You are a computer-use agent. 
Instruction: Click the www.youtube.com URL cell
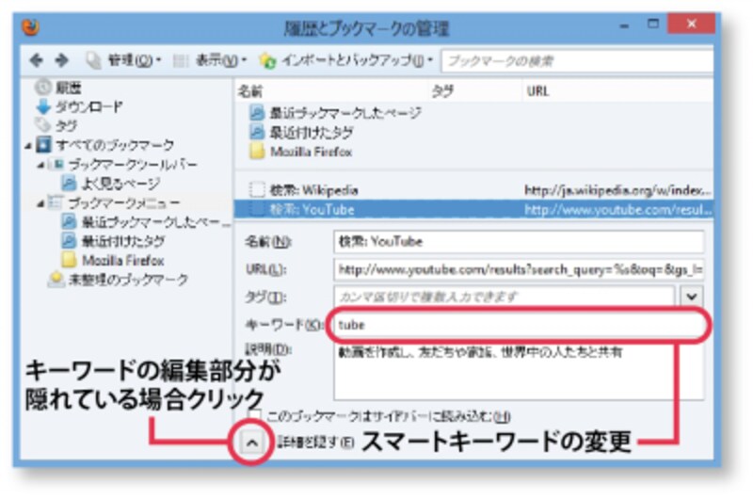pyautogui.click(x=617, y=209)
